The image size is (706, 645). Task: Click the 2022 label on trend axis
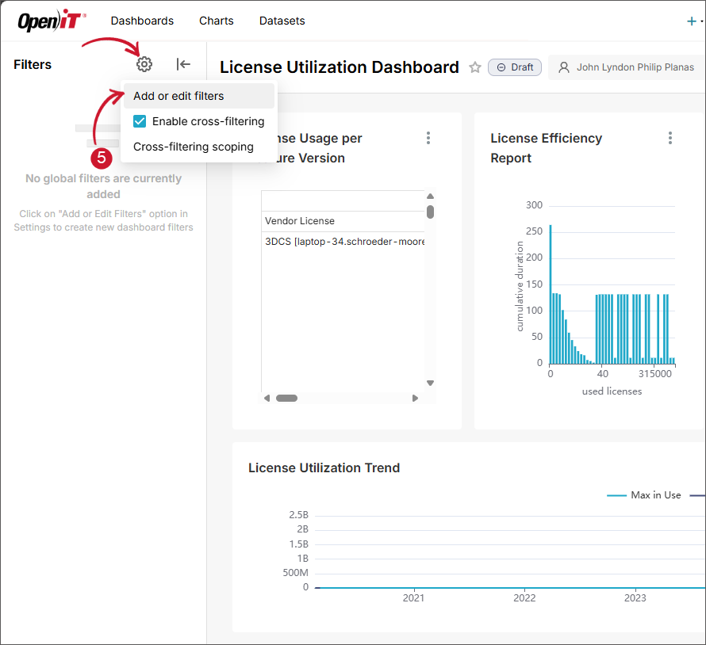(x=524, y=597)
